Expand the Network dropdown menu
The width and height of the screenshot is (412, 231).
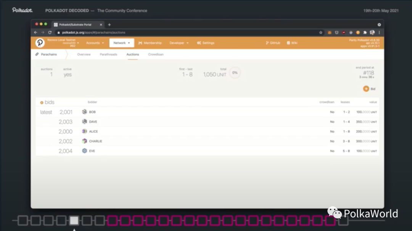tap(122, 43)
